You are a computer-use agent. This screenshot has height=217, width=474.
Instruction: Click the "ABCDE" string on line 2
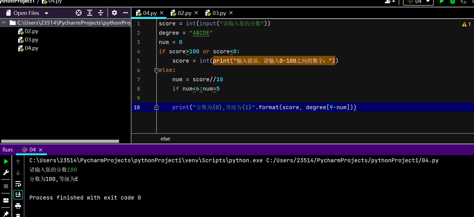click(x=201, y=33)
